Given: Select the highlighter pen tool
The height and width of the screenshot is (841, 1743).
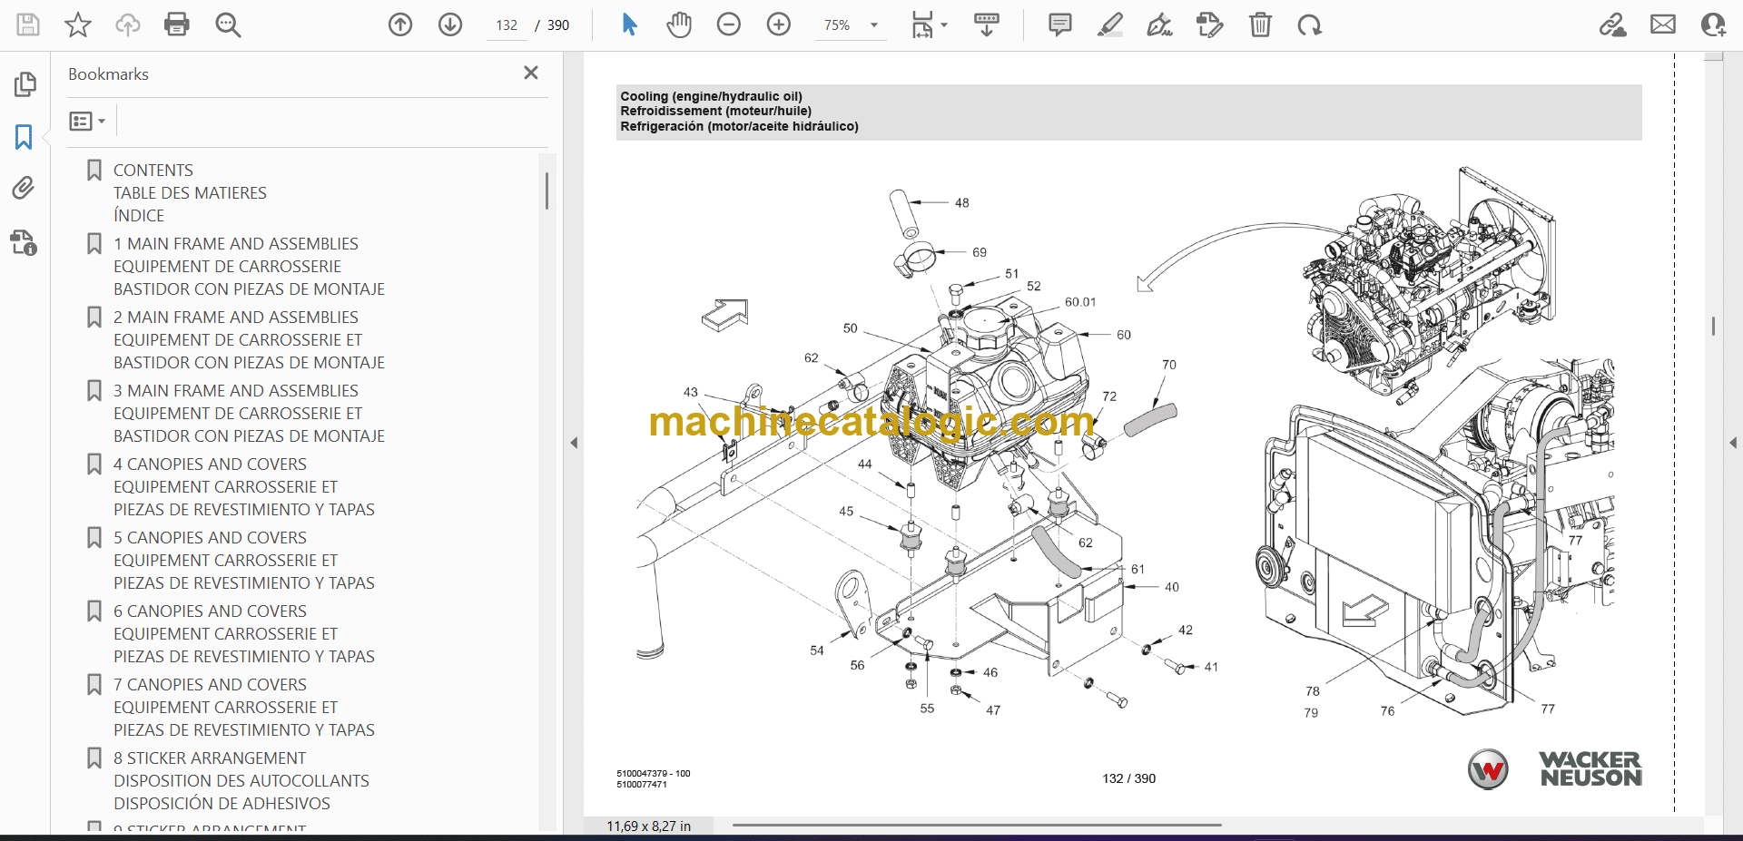Looking at the screenshot, I should click(x=1109, y=24).
